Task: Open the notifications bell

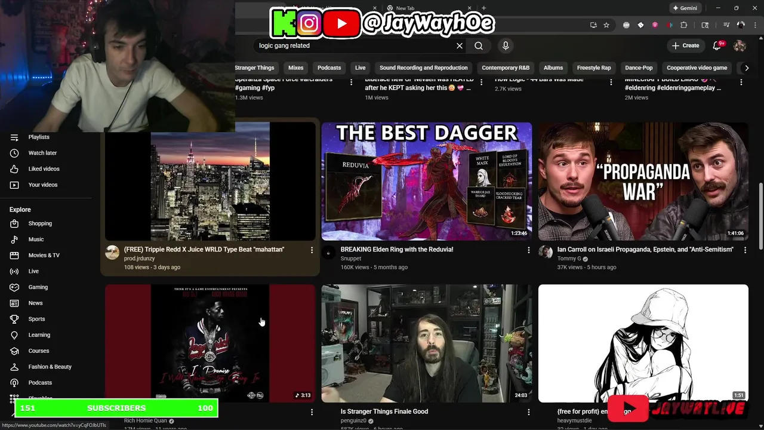Action: 718,45
